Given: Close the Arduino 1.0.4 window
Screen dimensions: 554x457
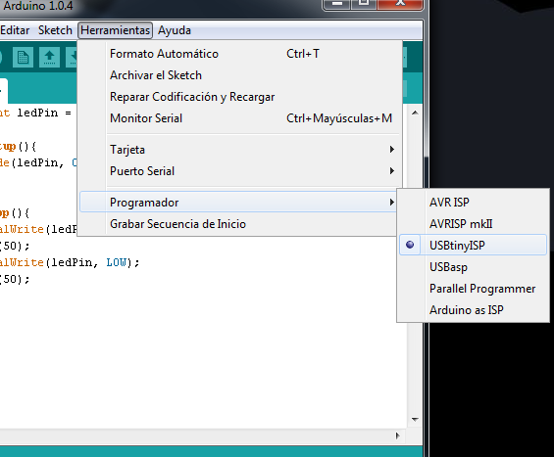Looking at the screenshot, I should pos(400,4).
